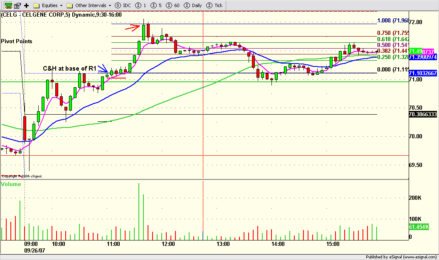Click the 0.500 Fibonacci level label
Viewport: 439px width, 260px height.
click(393, 45)
